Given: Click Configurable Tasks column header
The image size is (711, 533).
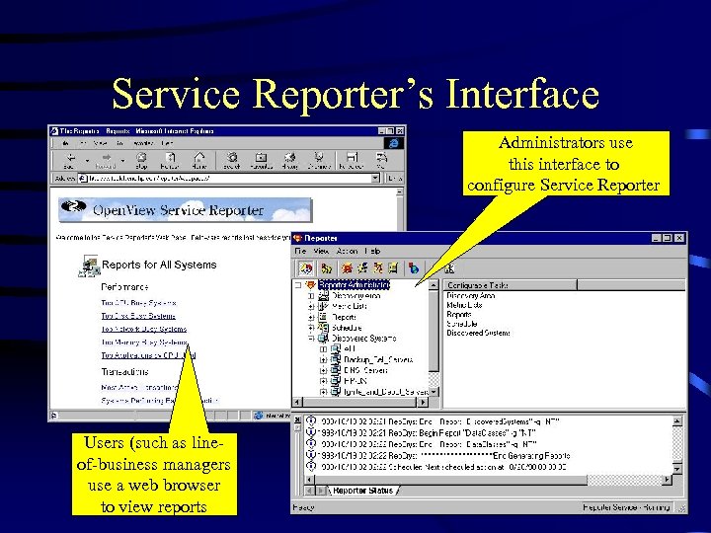Looking at the screenshot, I should click(x=511, y=285).
